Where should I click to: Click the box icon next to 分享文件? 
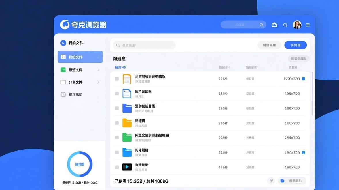pos(63,82)
